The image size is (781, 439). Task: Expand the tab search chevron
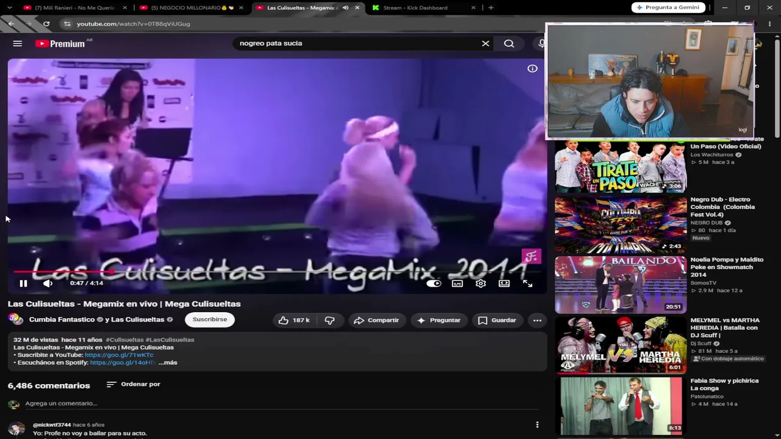(x=9, y=8)
